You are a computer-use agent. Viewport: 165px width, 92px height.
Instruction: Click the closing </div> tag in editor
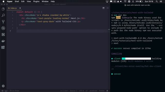22,25
